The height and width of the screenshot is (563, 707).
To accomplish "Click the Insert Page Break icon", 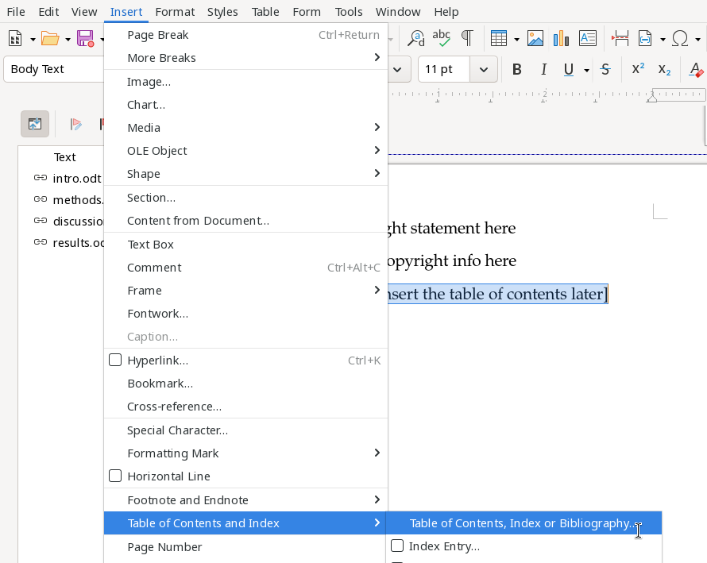I will [620, 39].
